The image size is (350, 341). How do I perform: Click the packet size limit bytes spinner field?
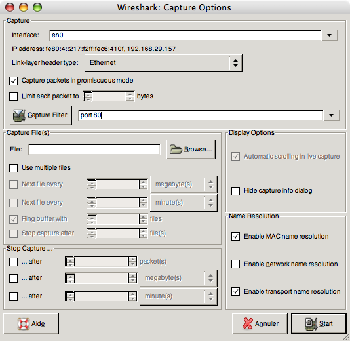(109, 96)
